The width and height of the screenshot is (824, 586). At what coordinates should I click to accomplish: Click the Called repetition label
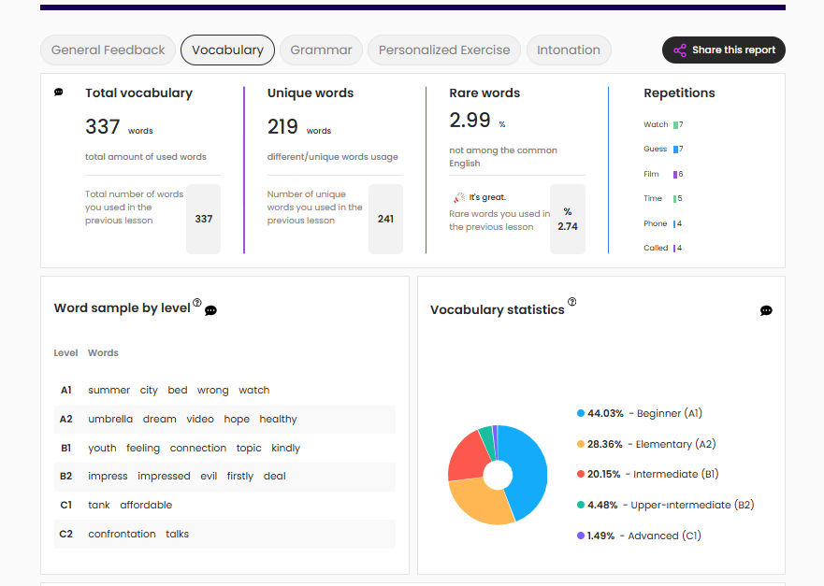pyautogui.click(x=656, y=248)
